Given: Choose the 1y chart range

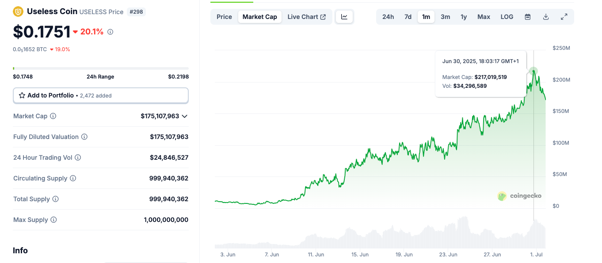Looking at the screenshot, I should [463, 17].
